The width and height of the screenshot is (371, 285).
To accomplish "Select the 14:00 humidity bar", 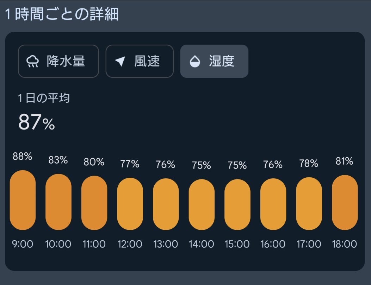I will pos(202,204).
